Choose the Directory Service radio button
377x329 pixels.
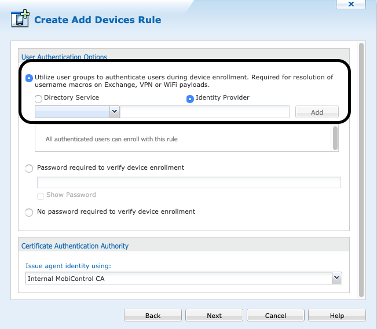[x=39, y=98]
